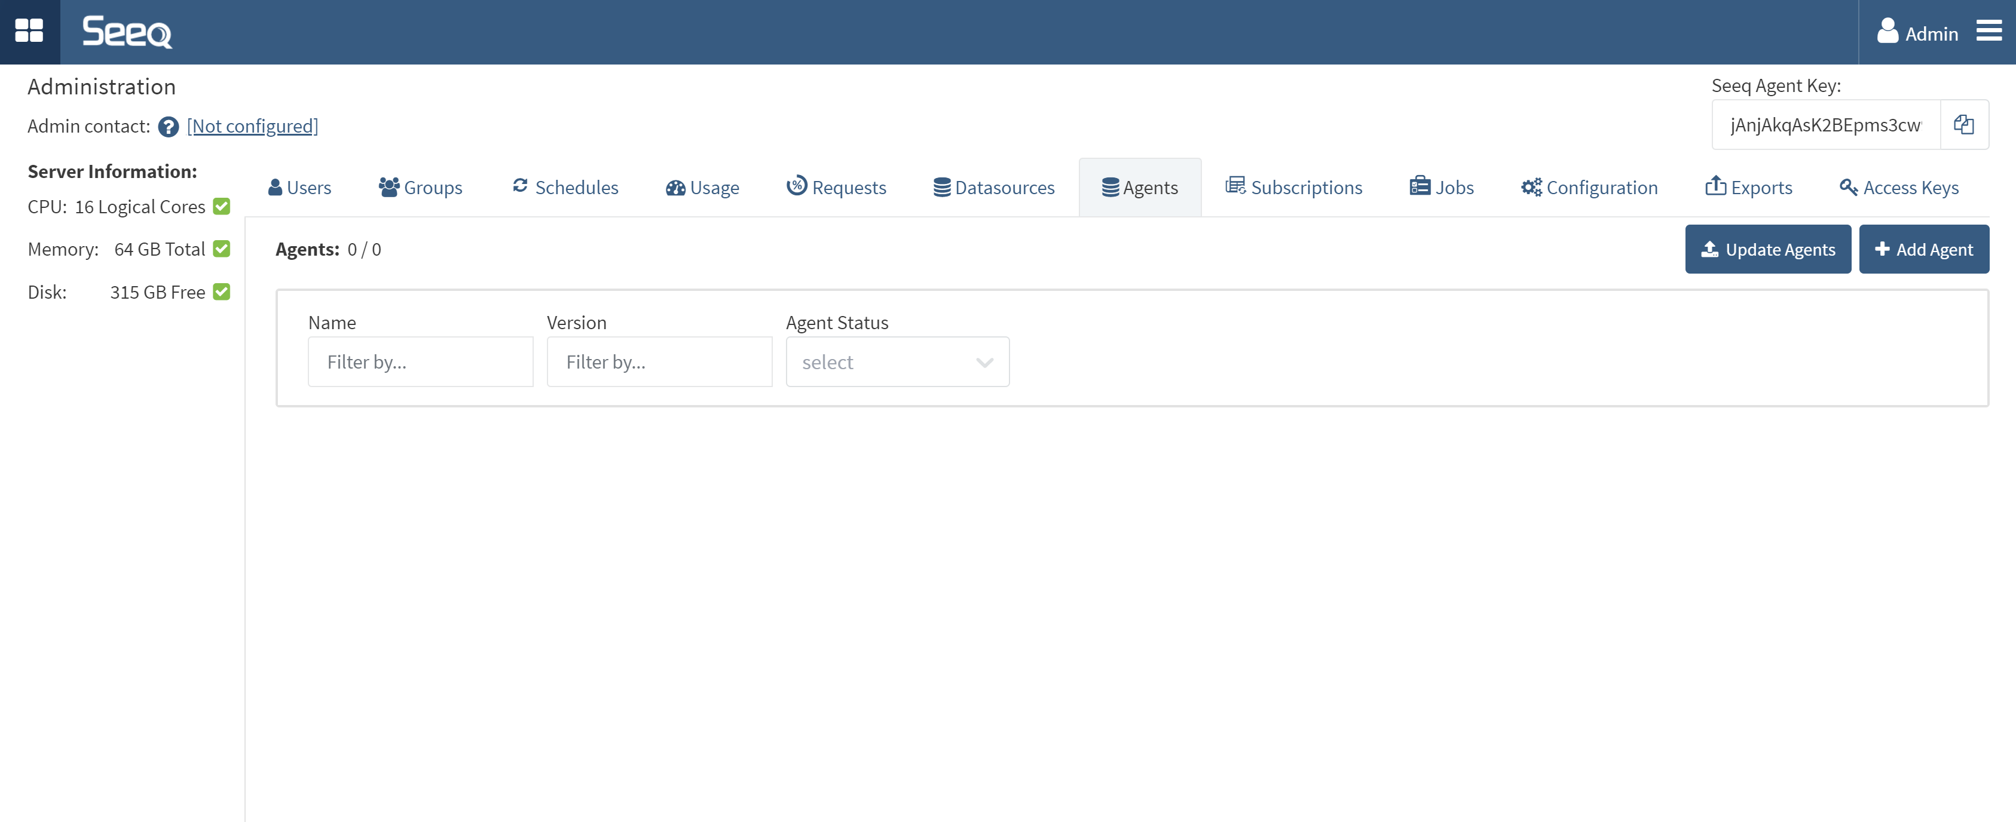Open the Agent Status select dropdown
The width and height of the screenshot is (2016, 822).
coord(885,362)
